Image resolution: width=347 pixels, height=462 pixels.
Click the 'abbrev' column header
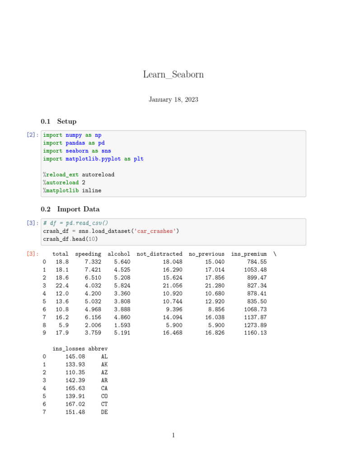[98, 349]
